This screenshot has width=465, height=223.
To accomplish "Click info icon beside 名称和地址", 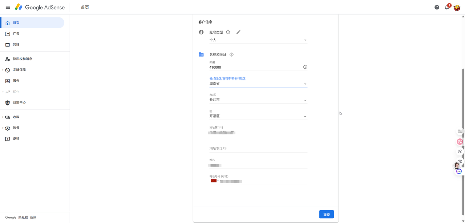I will 231,55.
